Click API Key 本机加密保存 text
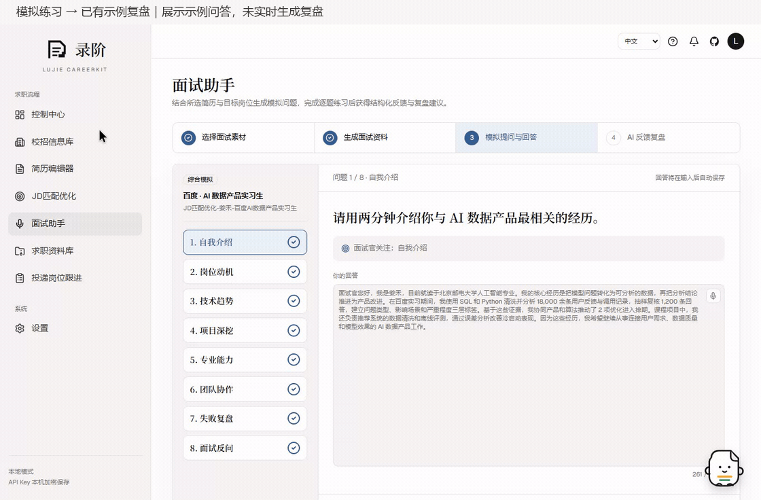 coord(39,482)
